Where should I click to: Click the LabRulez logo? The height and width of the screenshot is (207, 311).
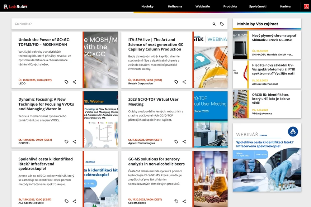coord(15,6)
